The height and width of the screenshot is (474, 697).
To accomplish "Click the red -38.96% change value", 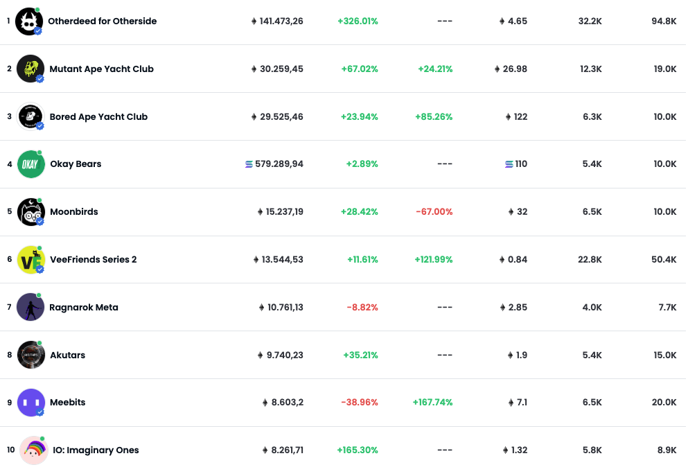I will click(360, 403).
